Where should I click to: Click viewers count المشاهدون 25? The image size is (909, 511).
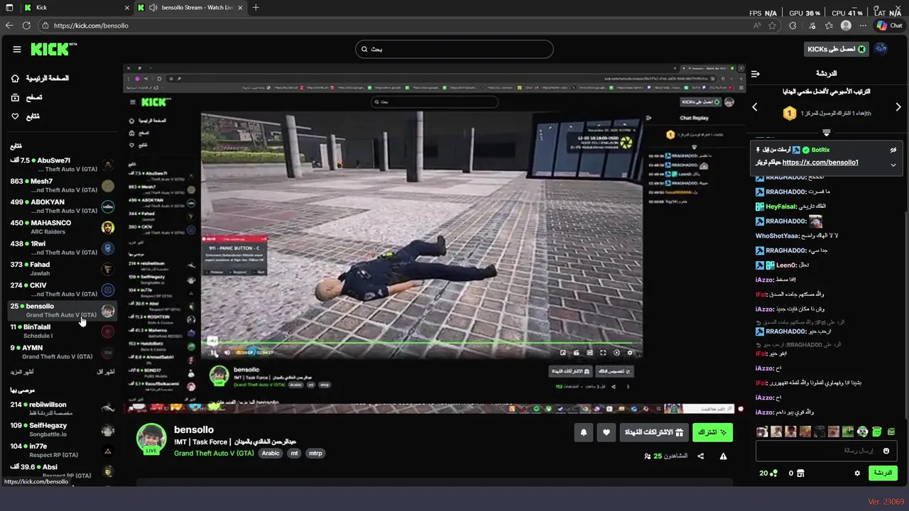pos(665,456)
